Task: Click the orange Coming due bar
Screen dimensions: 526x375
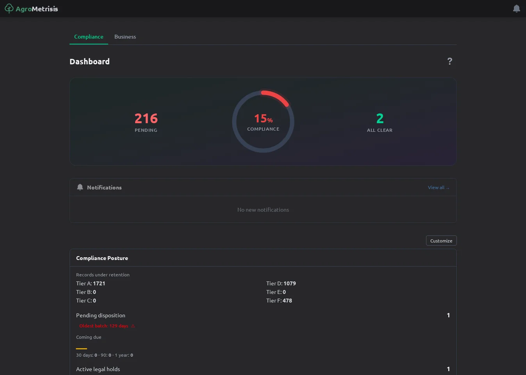Action: (81, 348)
